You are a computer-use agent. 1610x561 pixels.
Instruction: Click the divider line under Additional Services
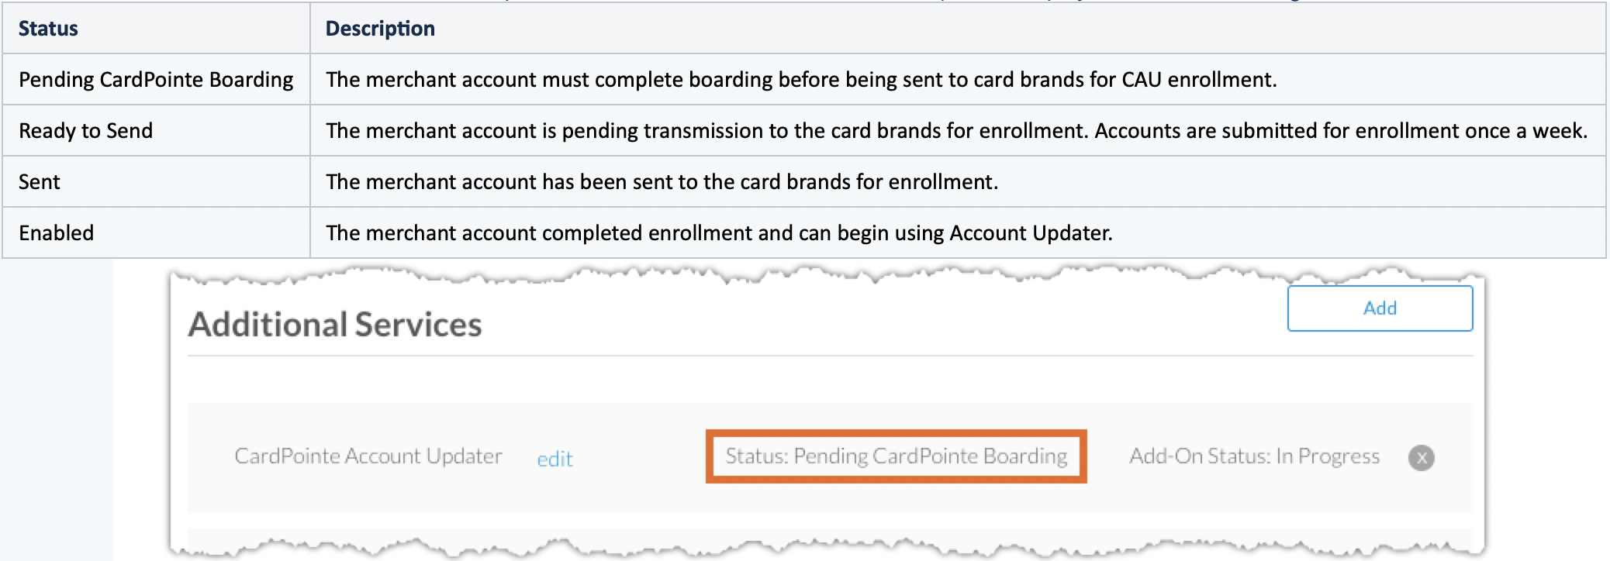(830, 356)
